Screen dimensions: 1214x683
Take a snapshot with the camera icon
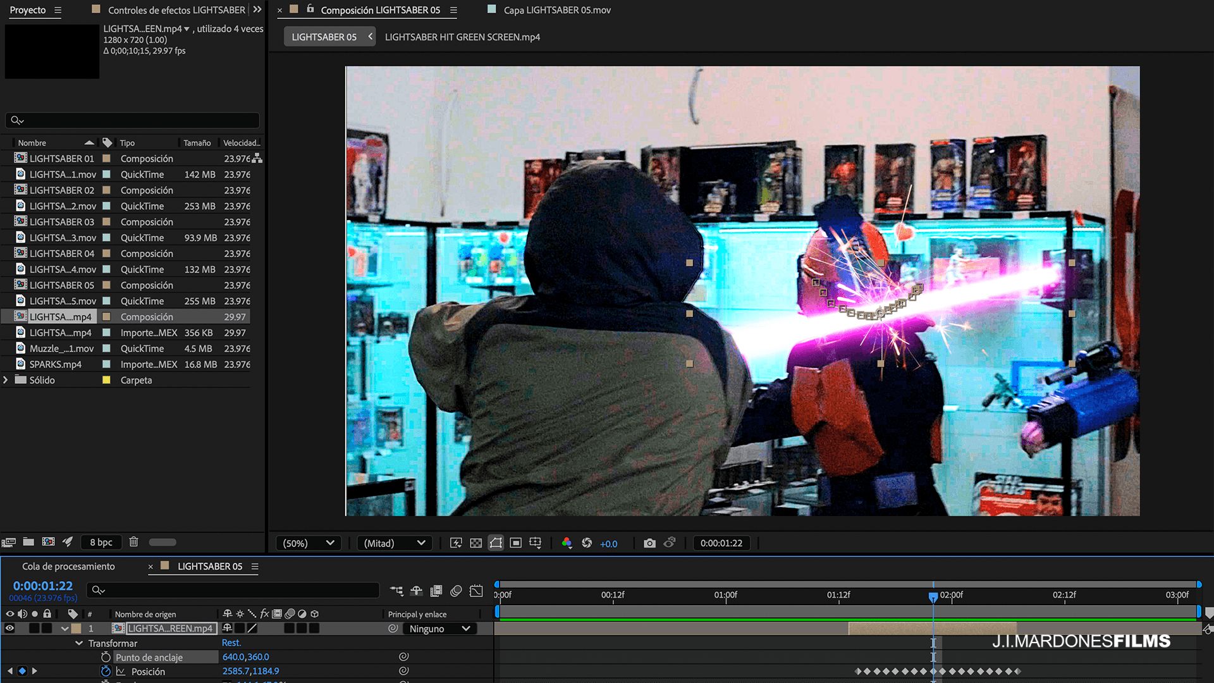pyautogui.click(x=649, y=543)
